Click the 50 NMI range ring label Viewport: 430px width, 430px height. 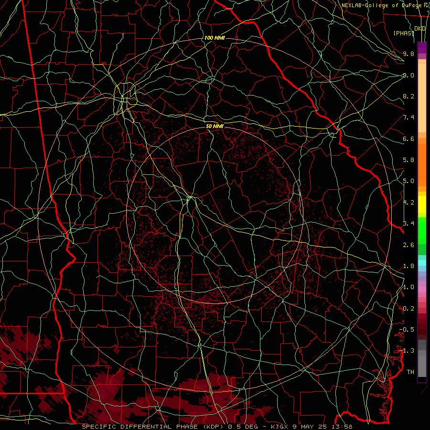215,126
